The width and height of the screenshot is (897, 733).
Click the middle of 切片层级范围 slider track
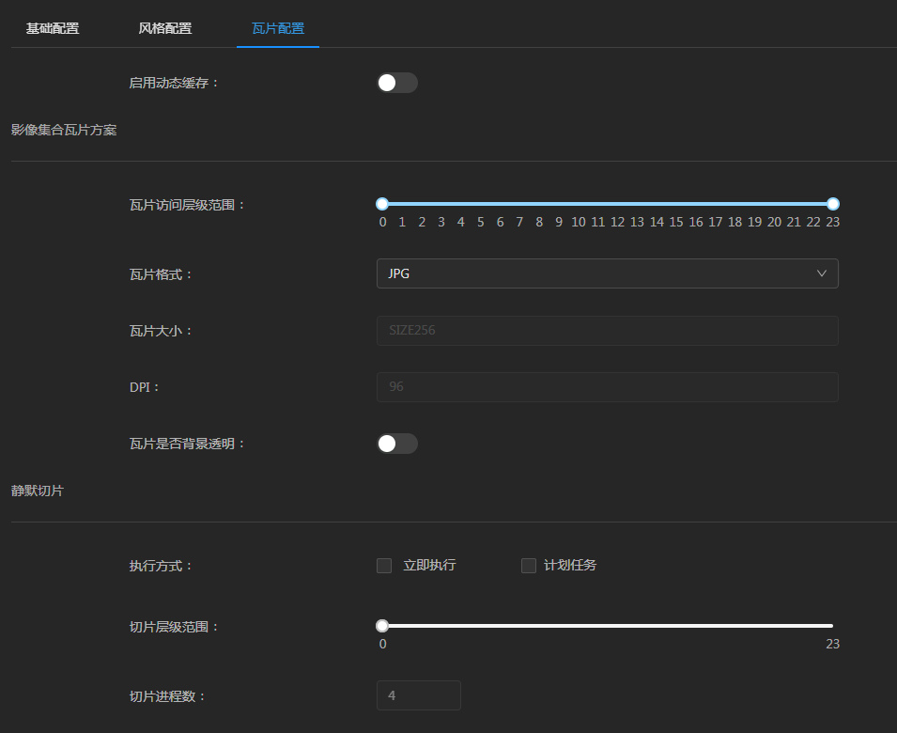608,626
